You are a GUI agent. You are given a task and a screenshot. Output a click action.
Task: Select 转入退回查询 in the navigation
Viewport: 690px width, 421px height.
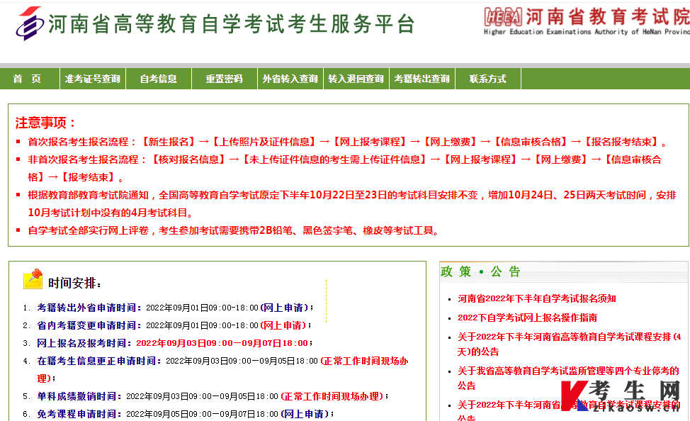point(356,79)
